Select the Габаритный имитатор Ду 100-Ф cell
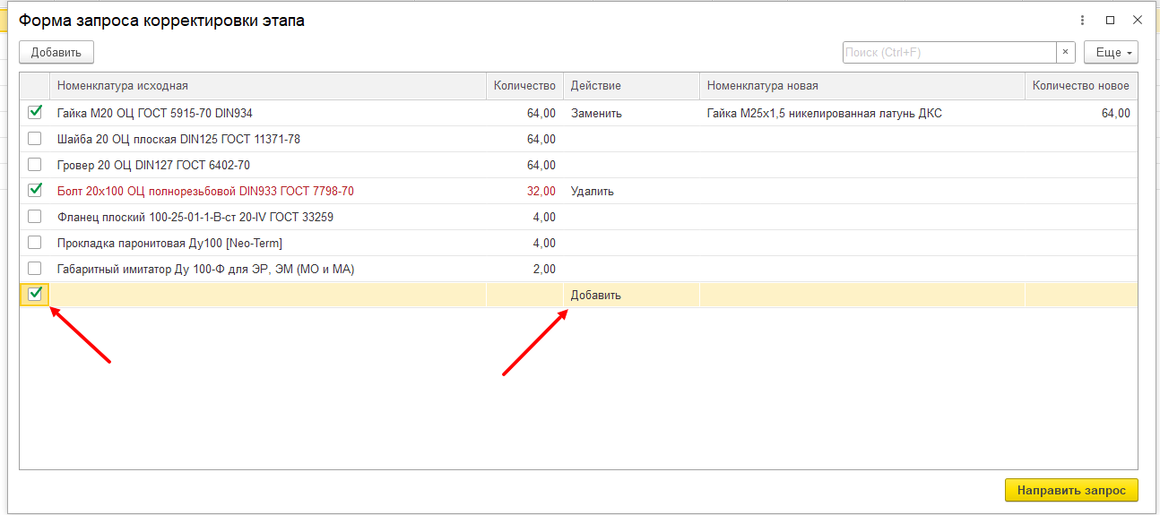 (268, 269)
